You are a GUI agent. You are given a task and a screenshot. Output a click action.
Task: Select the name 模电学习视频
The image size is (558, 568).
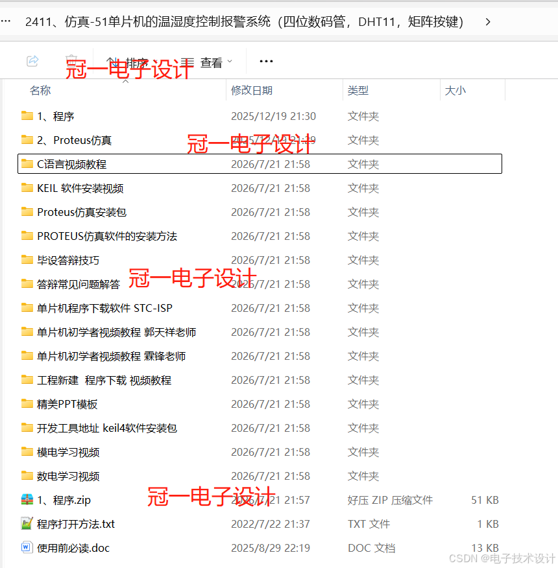tap(68, 452)
